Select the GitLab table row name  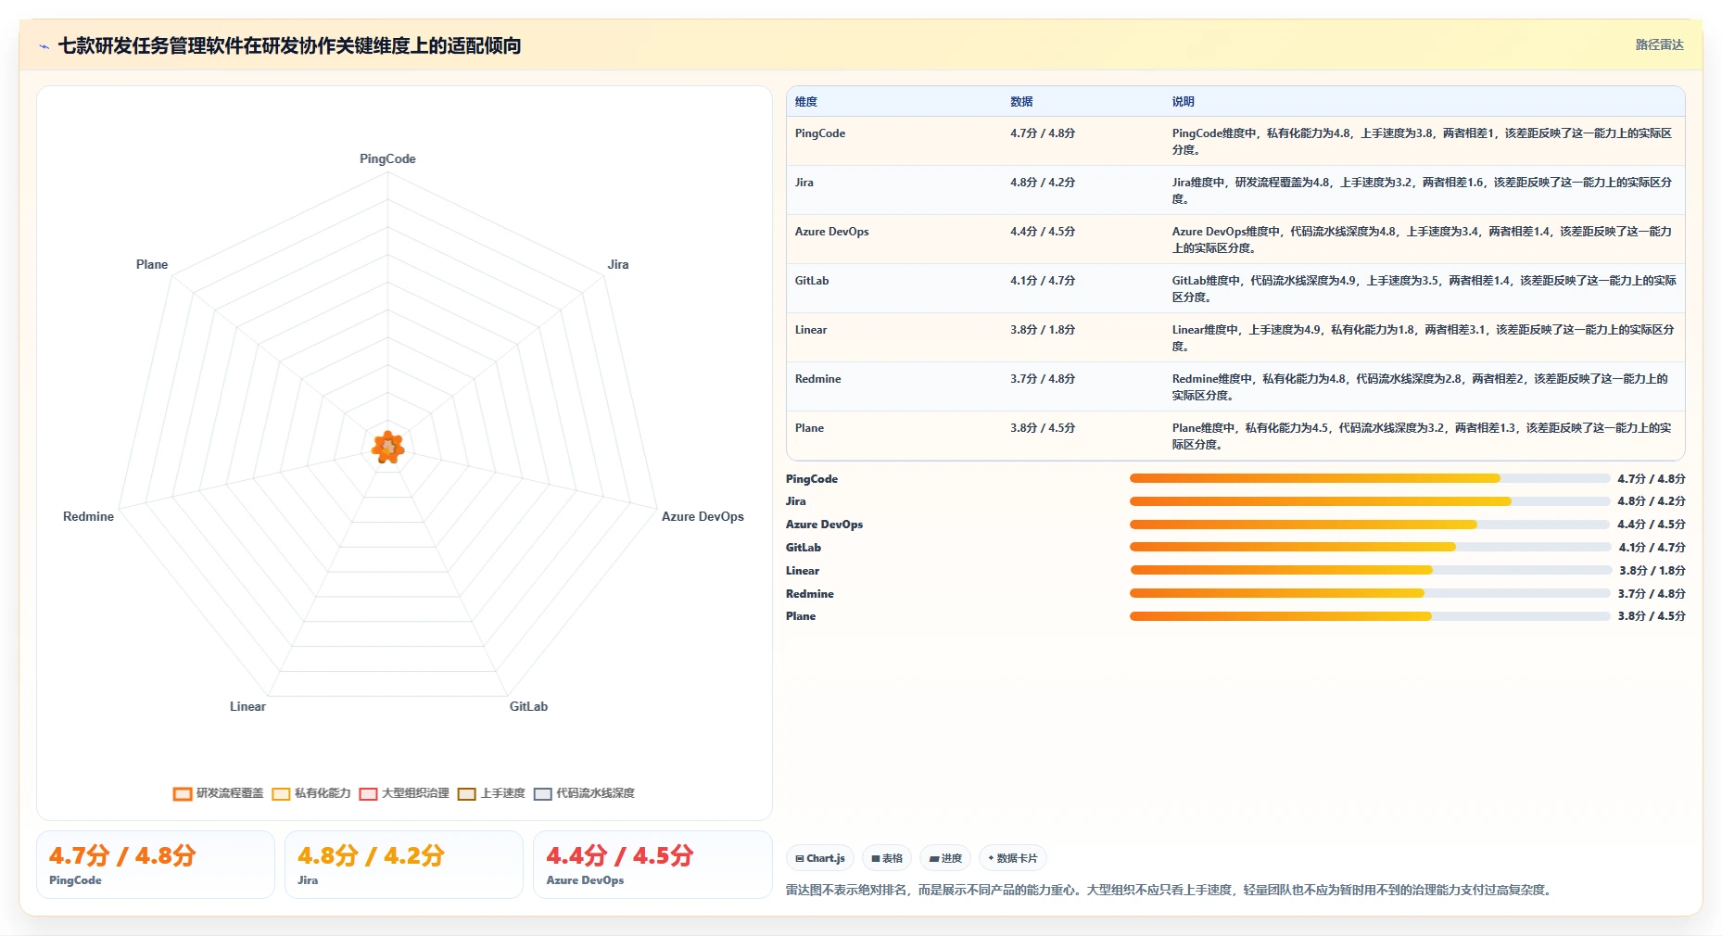pos(812,281)
